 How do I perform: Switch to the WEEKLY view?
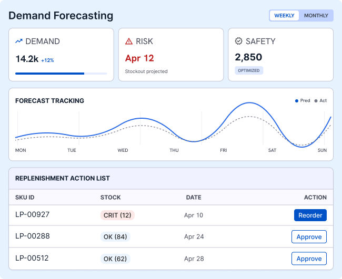coord(284,16)
